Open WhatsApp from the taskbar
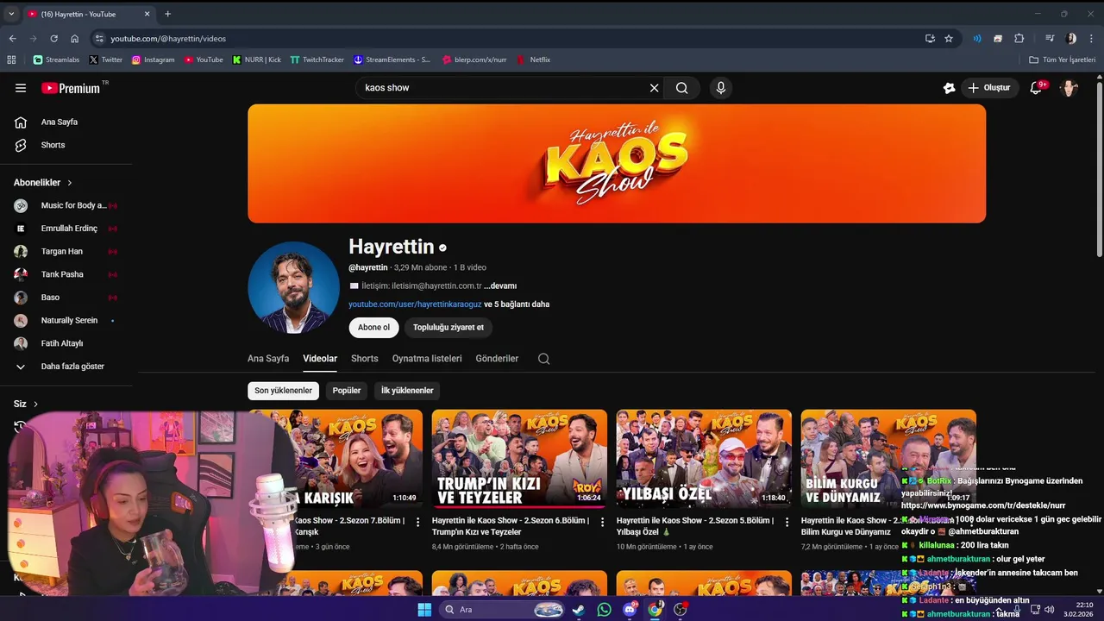This screenshot has height=621, width=1104. (x=604, y=610)
